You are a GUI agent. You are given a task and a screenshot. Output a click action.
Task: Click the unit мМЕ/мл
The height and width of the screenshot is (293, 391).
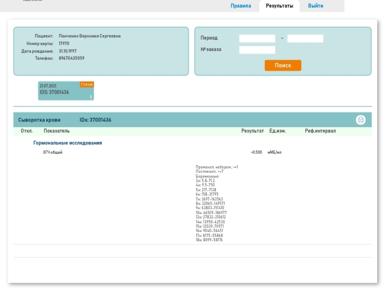(274, 152)
